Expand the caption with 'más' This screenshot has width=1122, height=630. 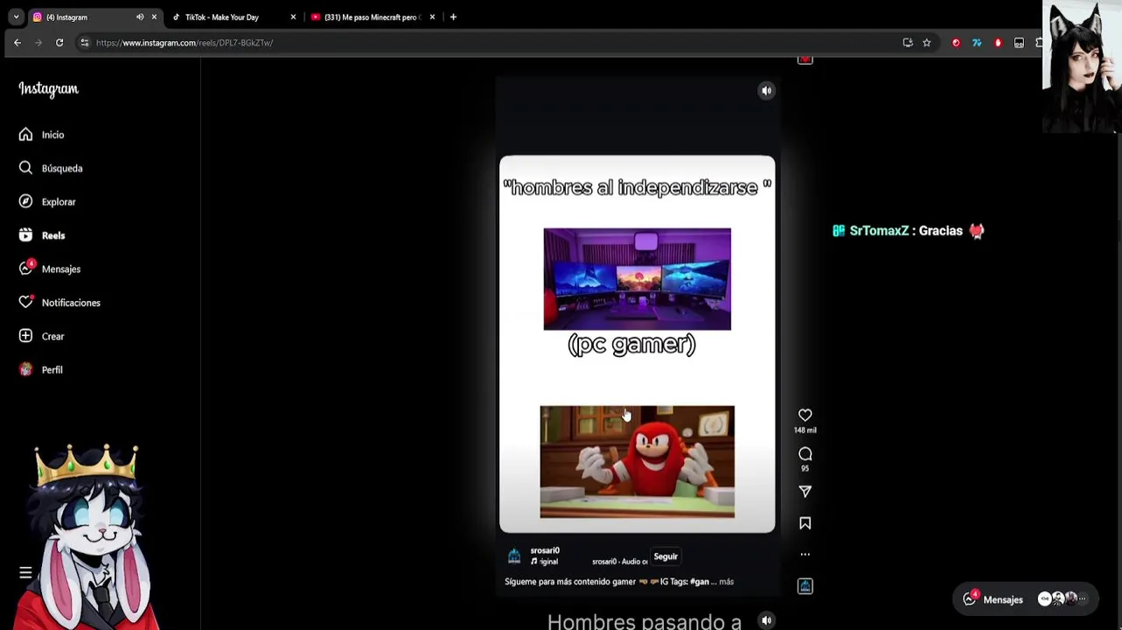click(726, 582)
